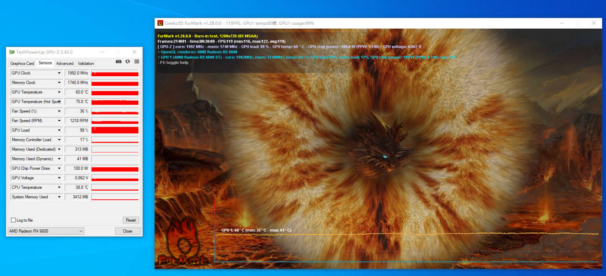Click the GPU-Z refresh icon

pyautogui.click(x=128, y=61)
